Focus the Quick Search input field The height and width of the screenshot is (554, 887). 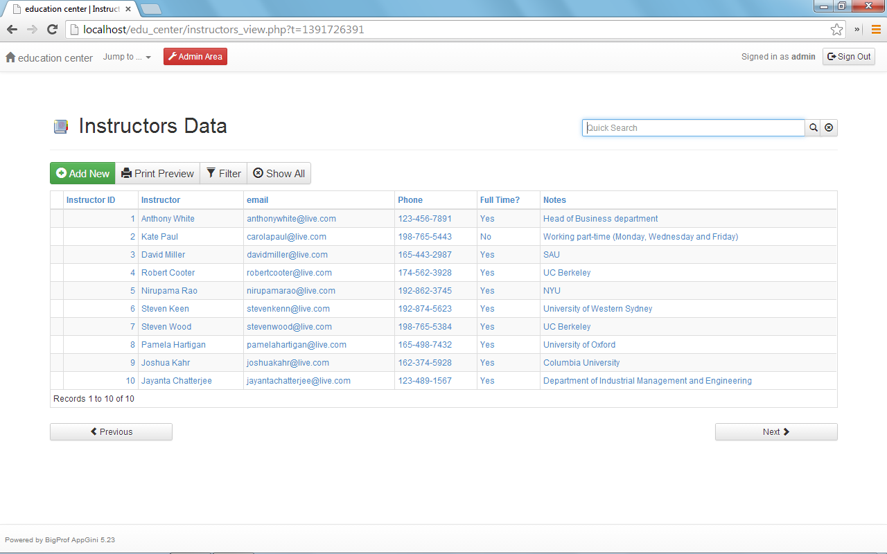coord(693,128)
